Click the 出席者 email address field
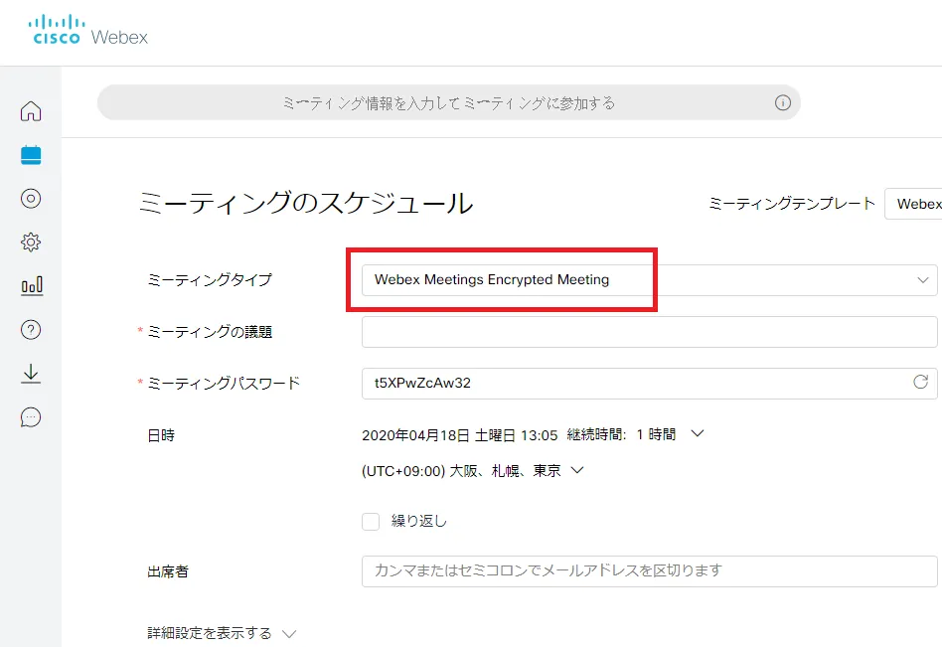The height and width of the screenshot is (647, 942). [648, 571]
